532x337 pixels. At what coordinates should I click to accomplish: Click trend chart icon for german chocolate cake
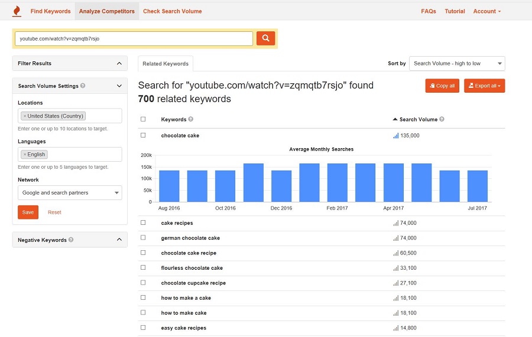click(395, 238)
